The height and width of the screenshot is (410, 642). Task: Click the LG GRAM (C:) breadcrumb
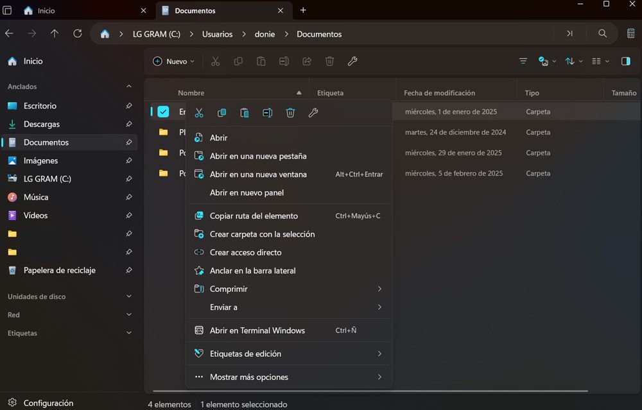pyautogui.click(x=157, y=34)
